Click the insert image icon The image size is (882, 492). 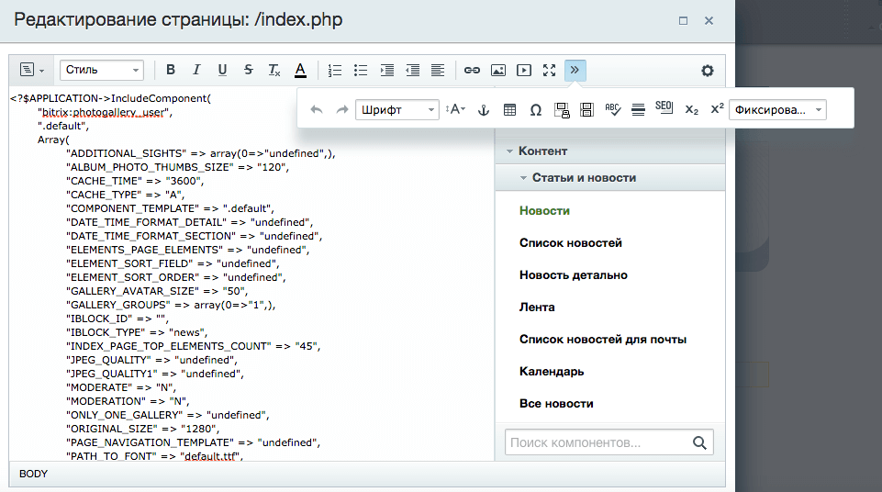[x=498, y=70]
